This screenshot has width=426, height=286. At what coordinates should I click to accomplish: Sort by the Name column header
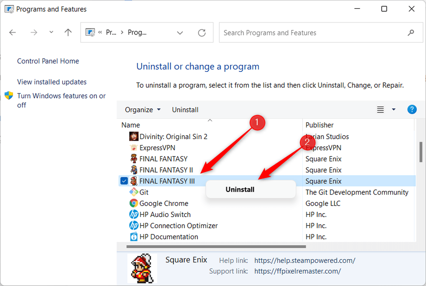[131, 125]
